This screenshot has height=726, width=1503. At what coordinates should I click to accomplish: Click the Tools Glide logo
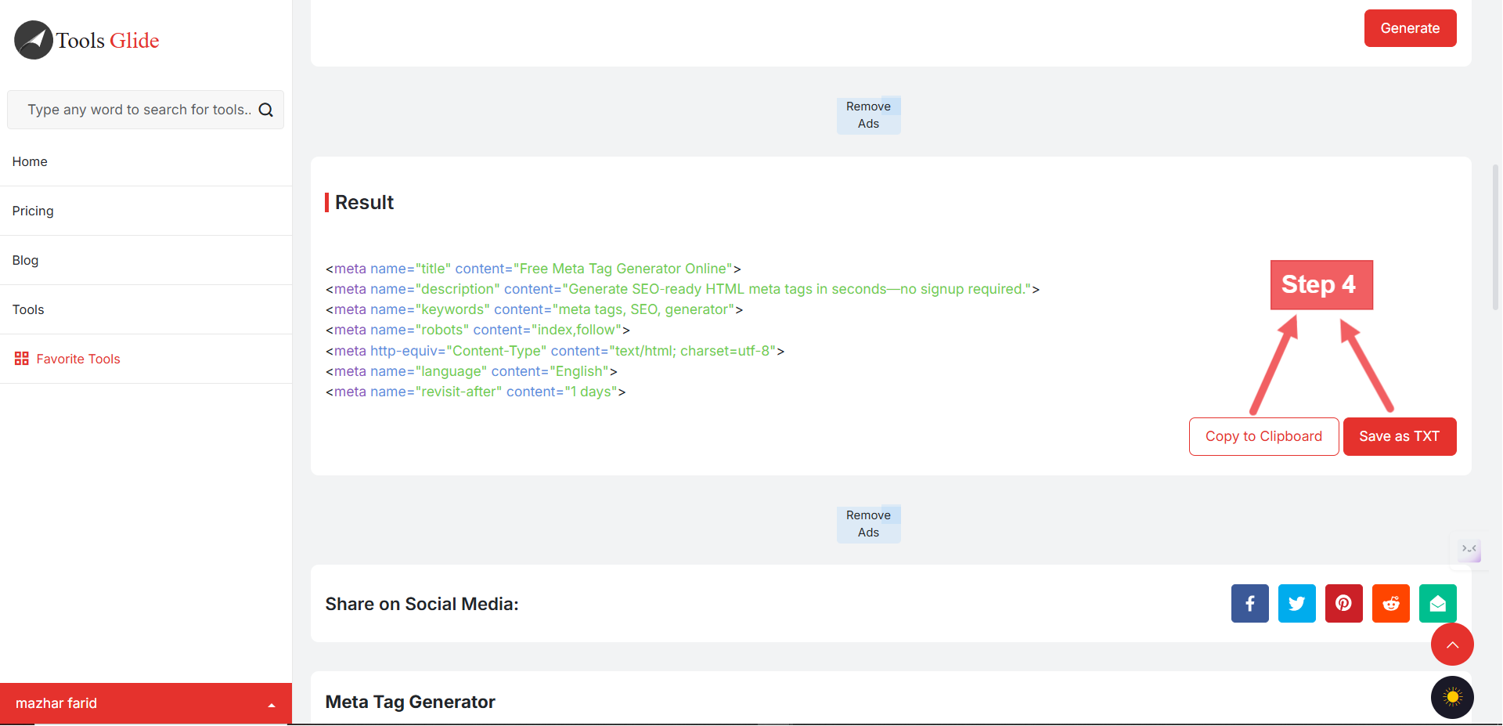tap(87, 40)
